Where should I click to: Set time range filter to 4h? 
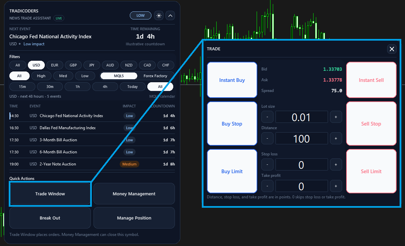point(105,87)
